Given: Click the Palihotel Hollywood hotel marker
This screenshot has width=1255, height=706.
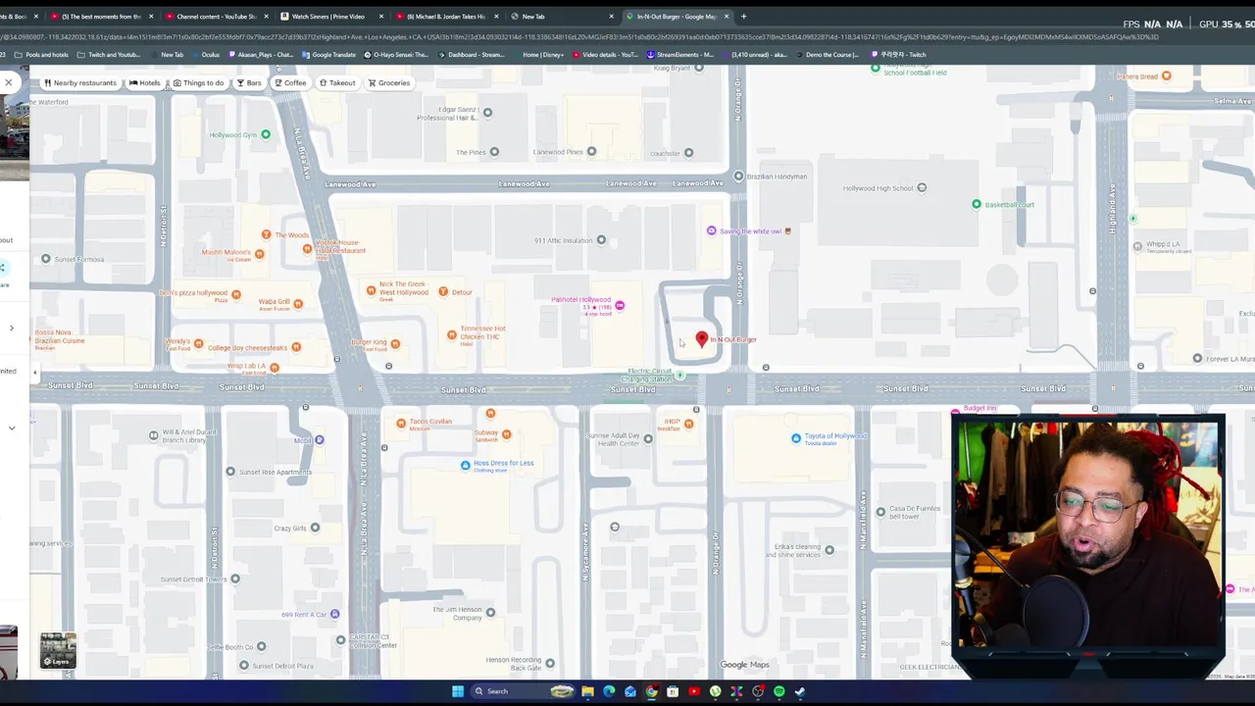Looking at the screenshot, I should 619,306.
